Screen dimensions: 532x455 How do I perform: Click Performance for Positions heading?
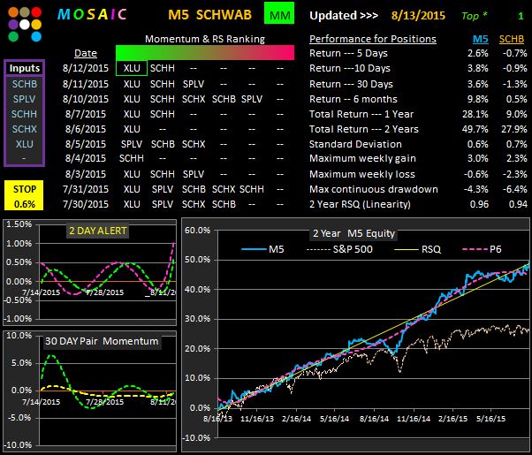point(373,39)
